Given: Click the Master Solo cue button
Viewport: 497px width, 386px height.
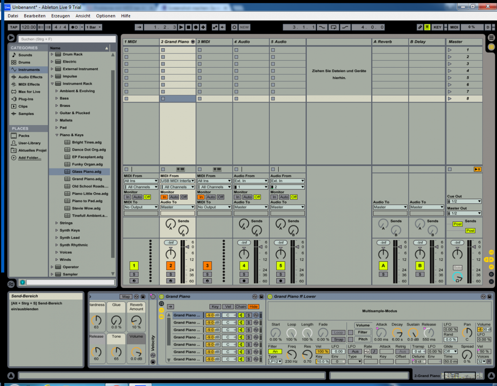Looking at the screenshot, I should tap(457, 268).
